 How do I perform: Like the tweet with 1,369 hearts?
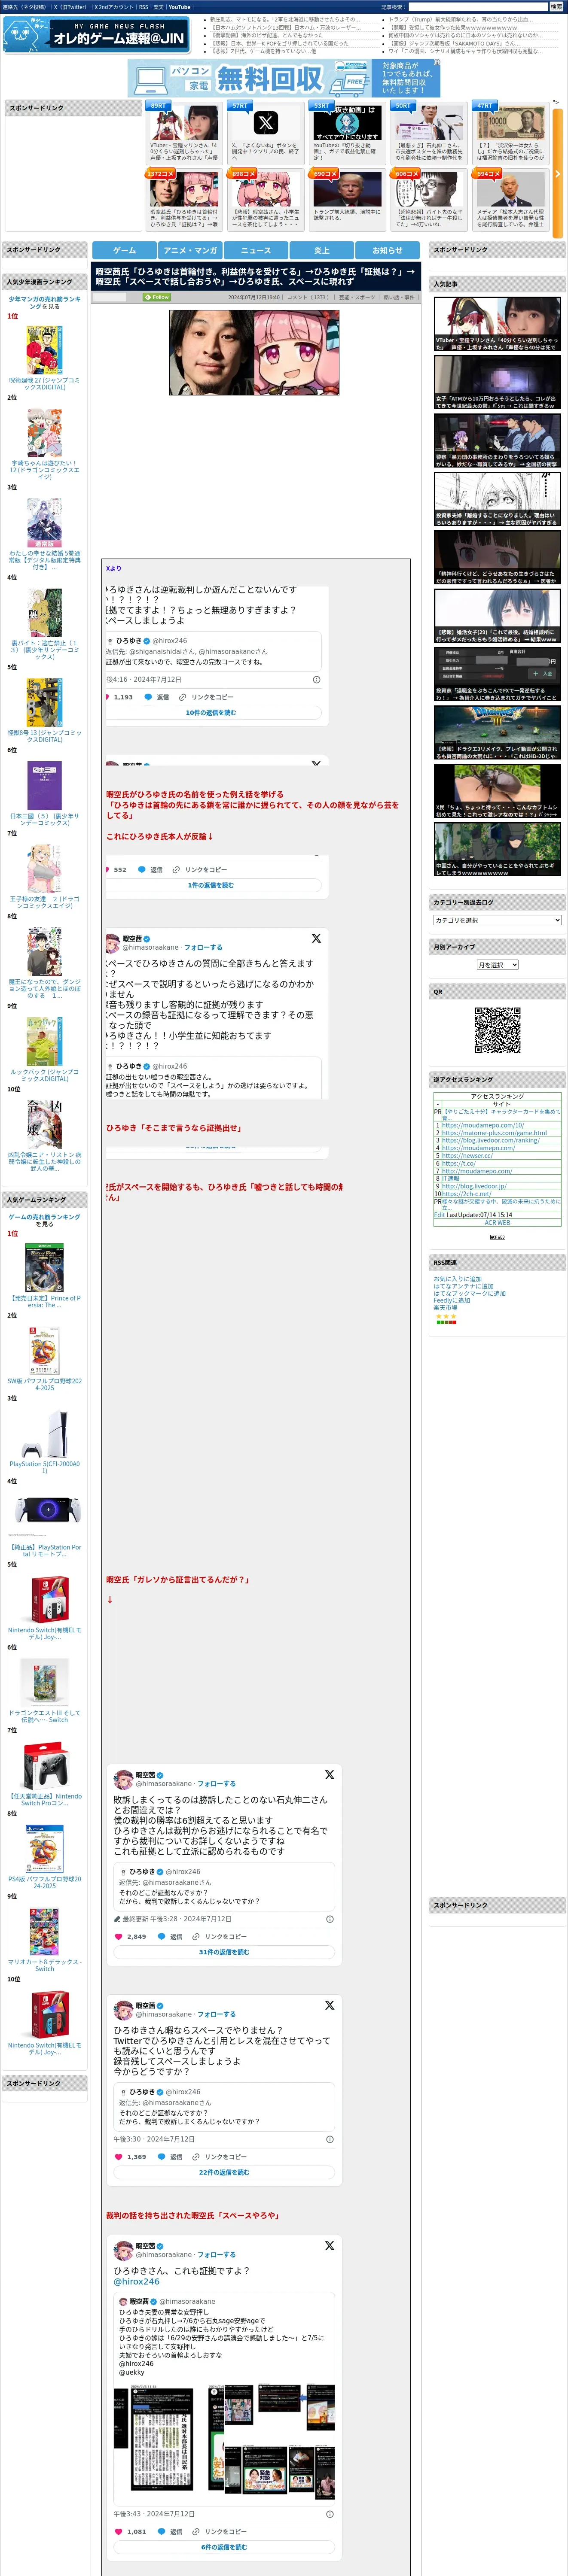pos(119,2157)
